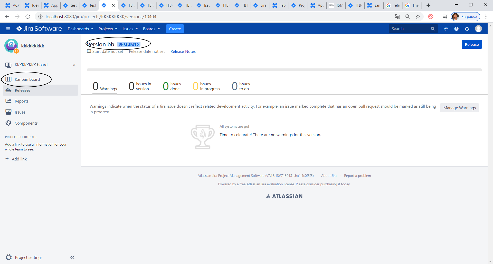Click the search magnifier icon
493x264 pixels.
click(433, 29)
